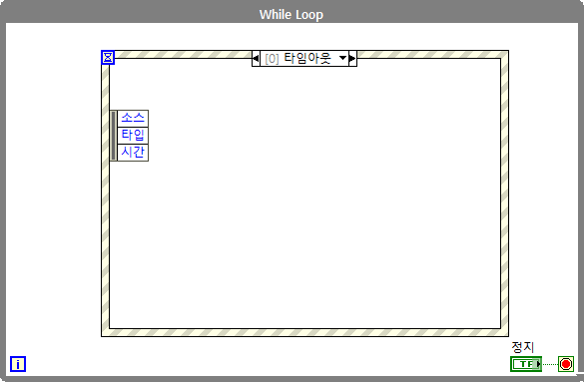Click the 정지 boolean TF terminal
The height and width of the screenshot is (382, 584).
click(526, 364)
